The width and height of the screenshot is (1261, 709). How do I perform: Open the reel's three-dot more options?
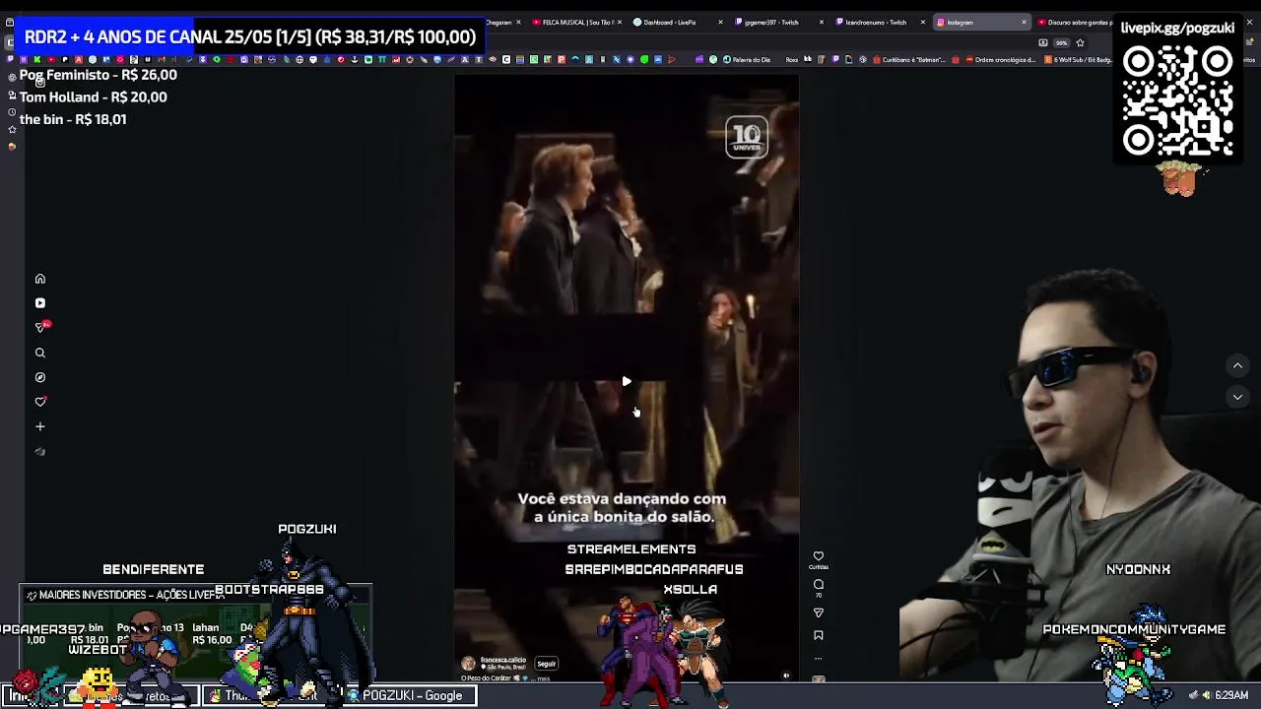coord(818,659)
